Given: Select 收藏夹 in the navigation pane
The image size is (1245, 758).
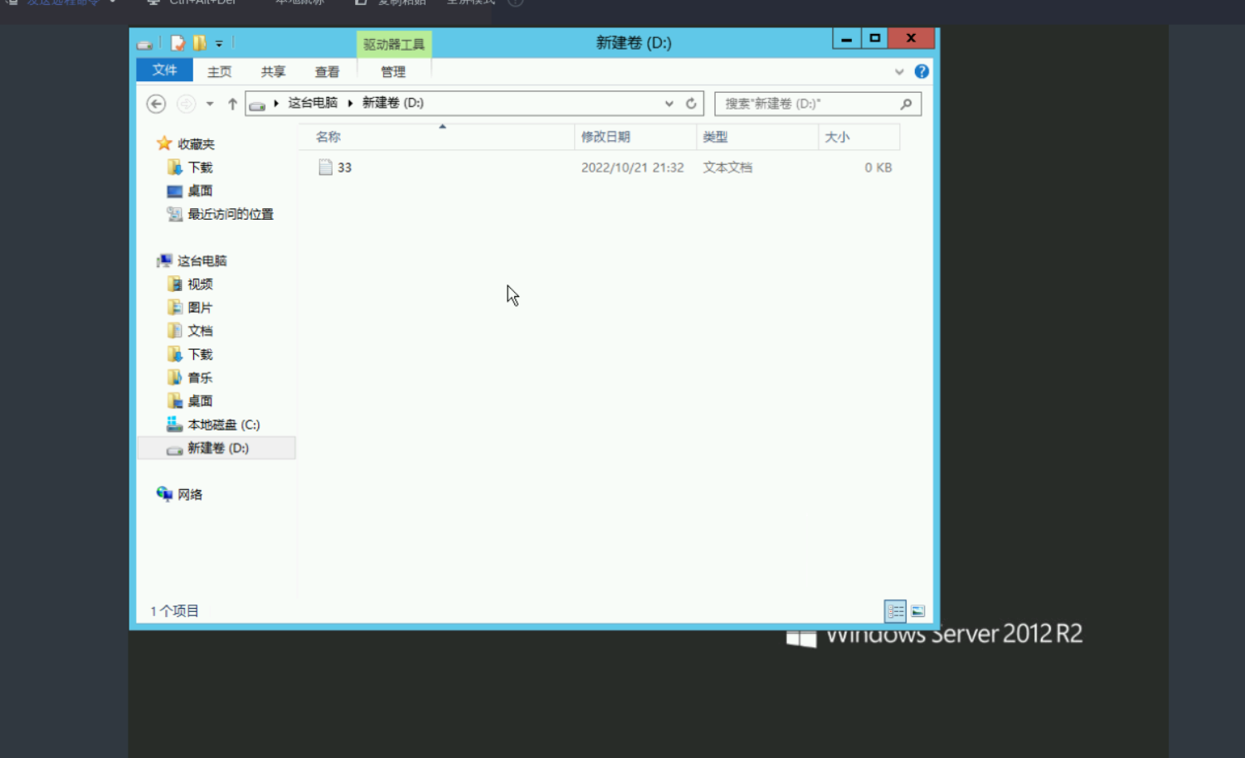Looking at the screenshot, I should pos(196,144).
